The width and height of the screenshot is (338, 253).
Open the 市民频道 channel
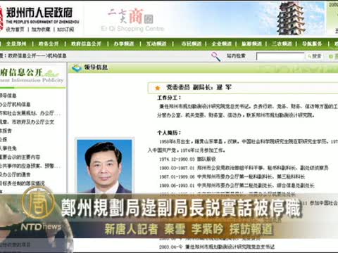click(x=192, y=44)
